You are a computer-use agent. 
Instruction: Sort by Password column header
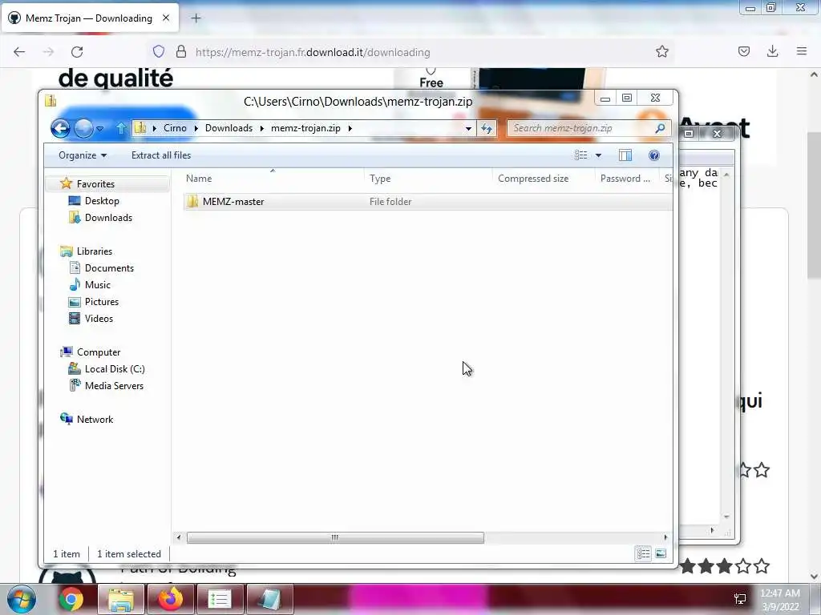[x=625, y=179]
